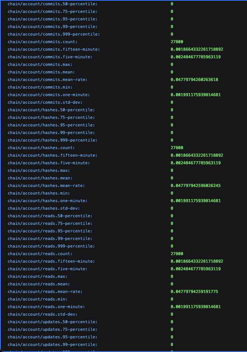
Task: Click the hashes count value 27800
Action: pyautogui.click(x=177, y=148)
